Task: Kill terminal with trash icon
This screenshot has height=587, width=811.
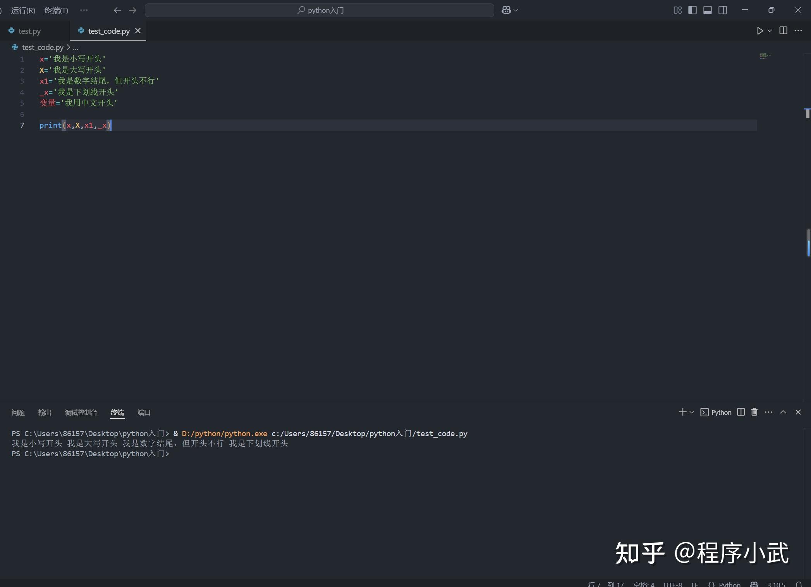Action: pyautogui.click(x=754, y=412)
